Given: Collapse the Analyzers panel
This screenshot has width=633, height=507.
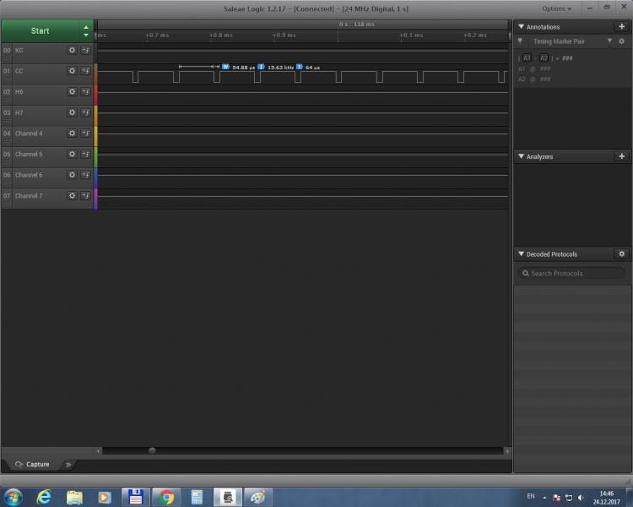Looking at the screenshot, I should 521,156.
